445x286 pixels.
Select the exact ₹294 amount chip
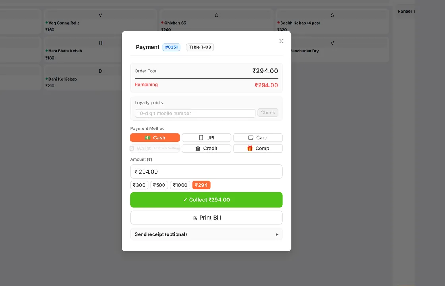tap(201, 185)
